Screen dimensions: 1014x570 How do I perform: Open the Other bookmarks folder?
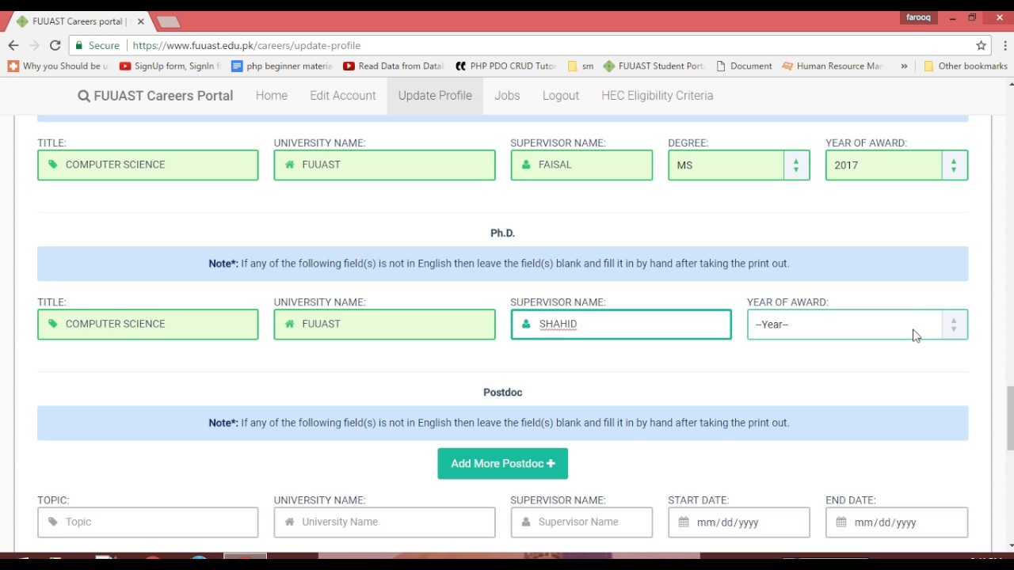tap(966, 66)
